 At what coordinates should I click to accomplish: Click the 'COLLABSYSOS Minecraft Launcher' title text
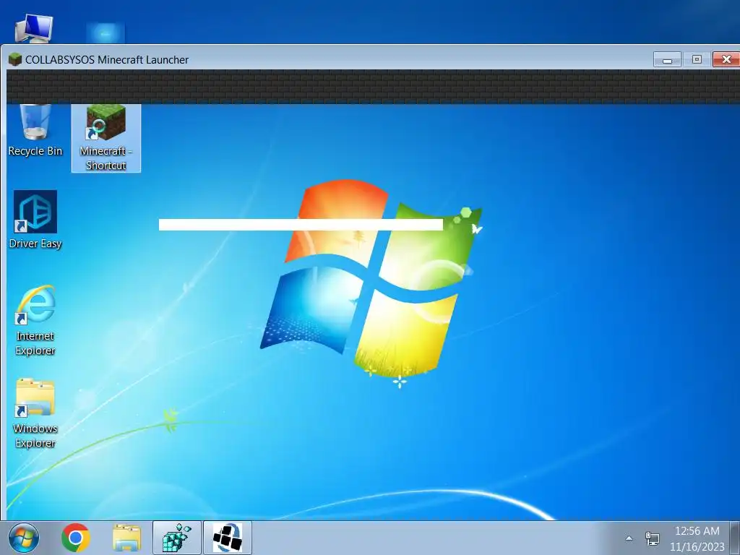(107, 60)
